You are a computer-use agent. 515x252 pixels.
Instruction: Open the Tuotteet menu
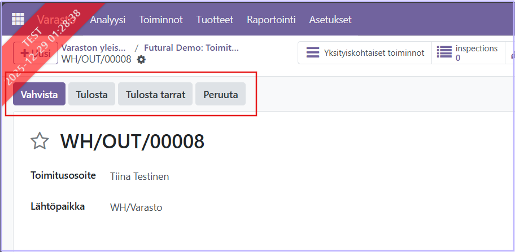pos(215,19)
